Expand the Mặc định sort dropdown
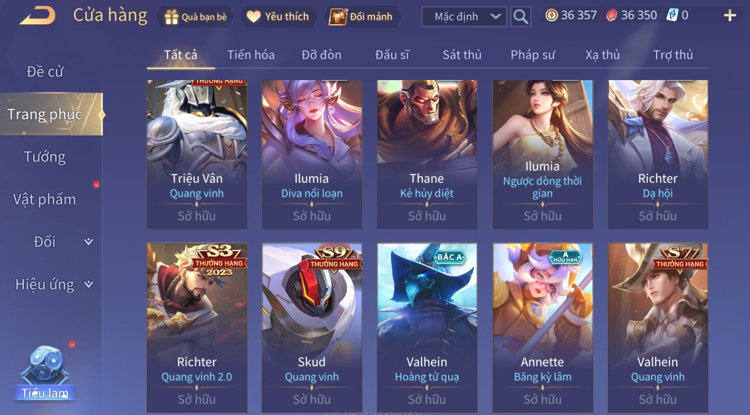Screen dimensions: 750x415 [x=464, y=17]
